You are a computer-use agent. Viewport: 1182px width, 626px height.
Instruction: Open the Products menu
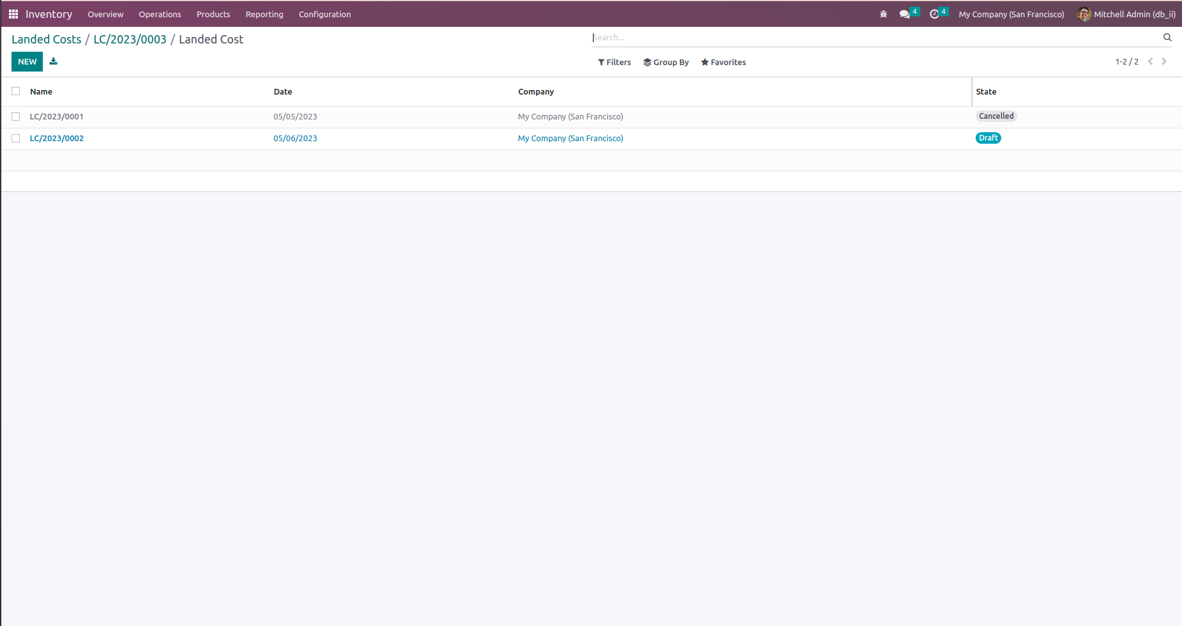[213, 14]
